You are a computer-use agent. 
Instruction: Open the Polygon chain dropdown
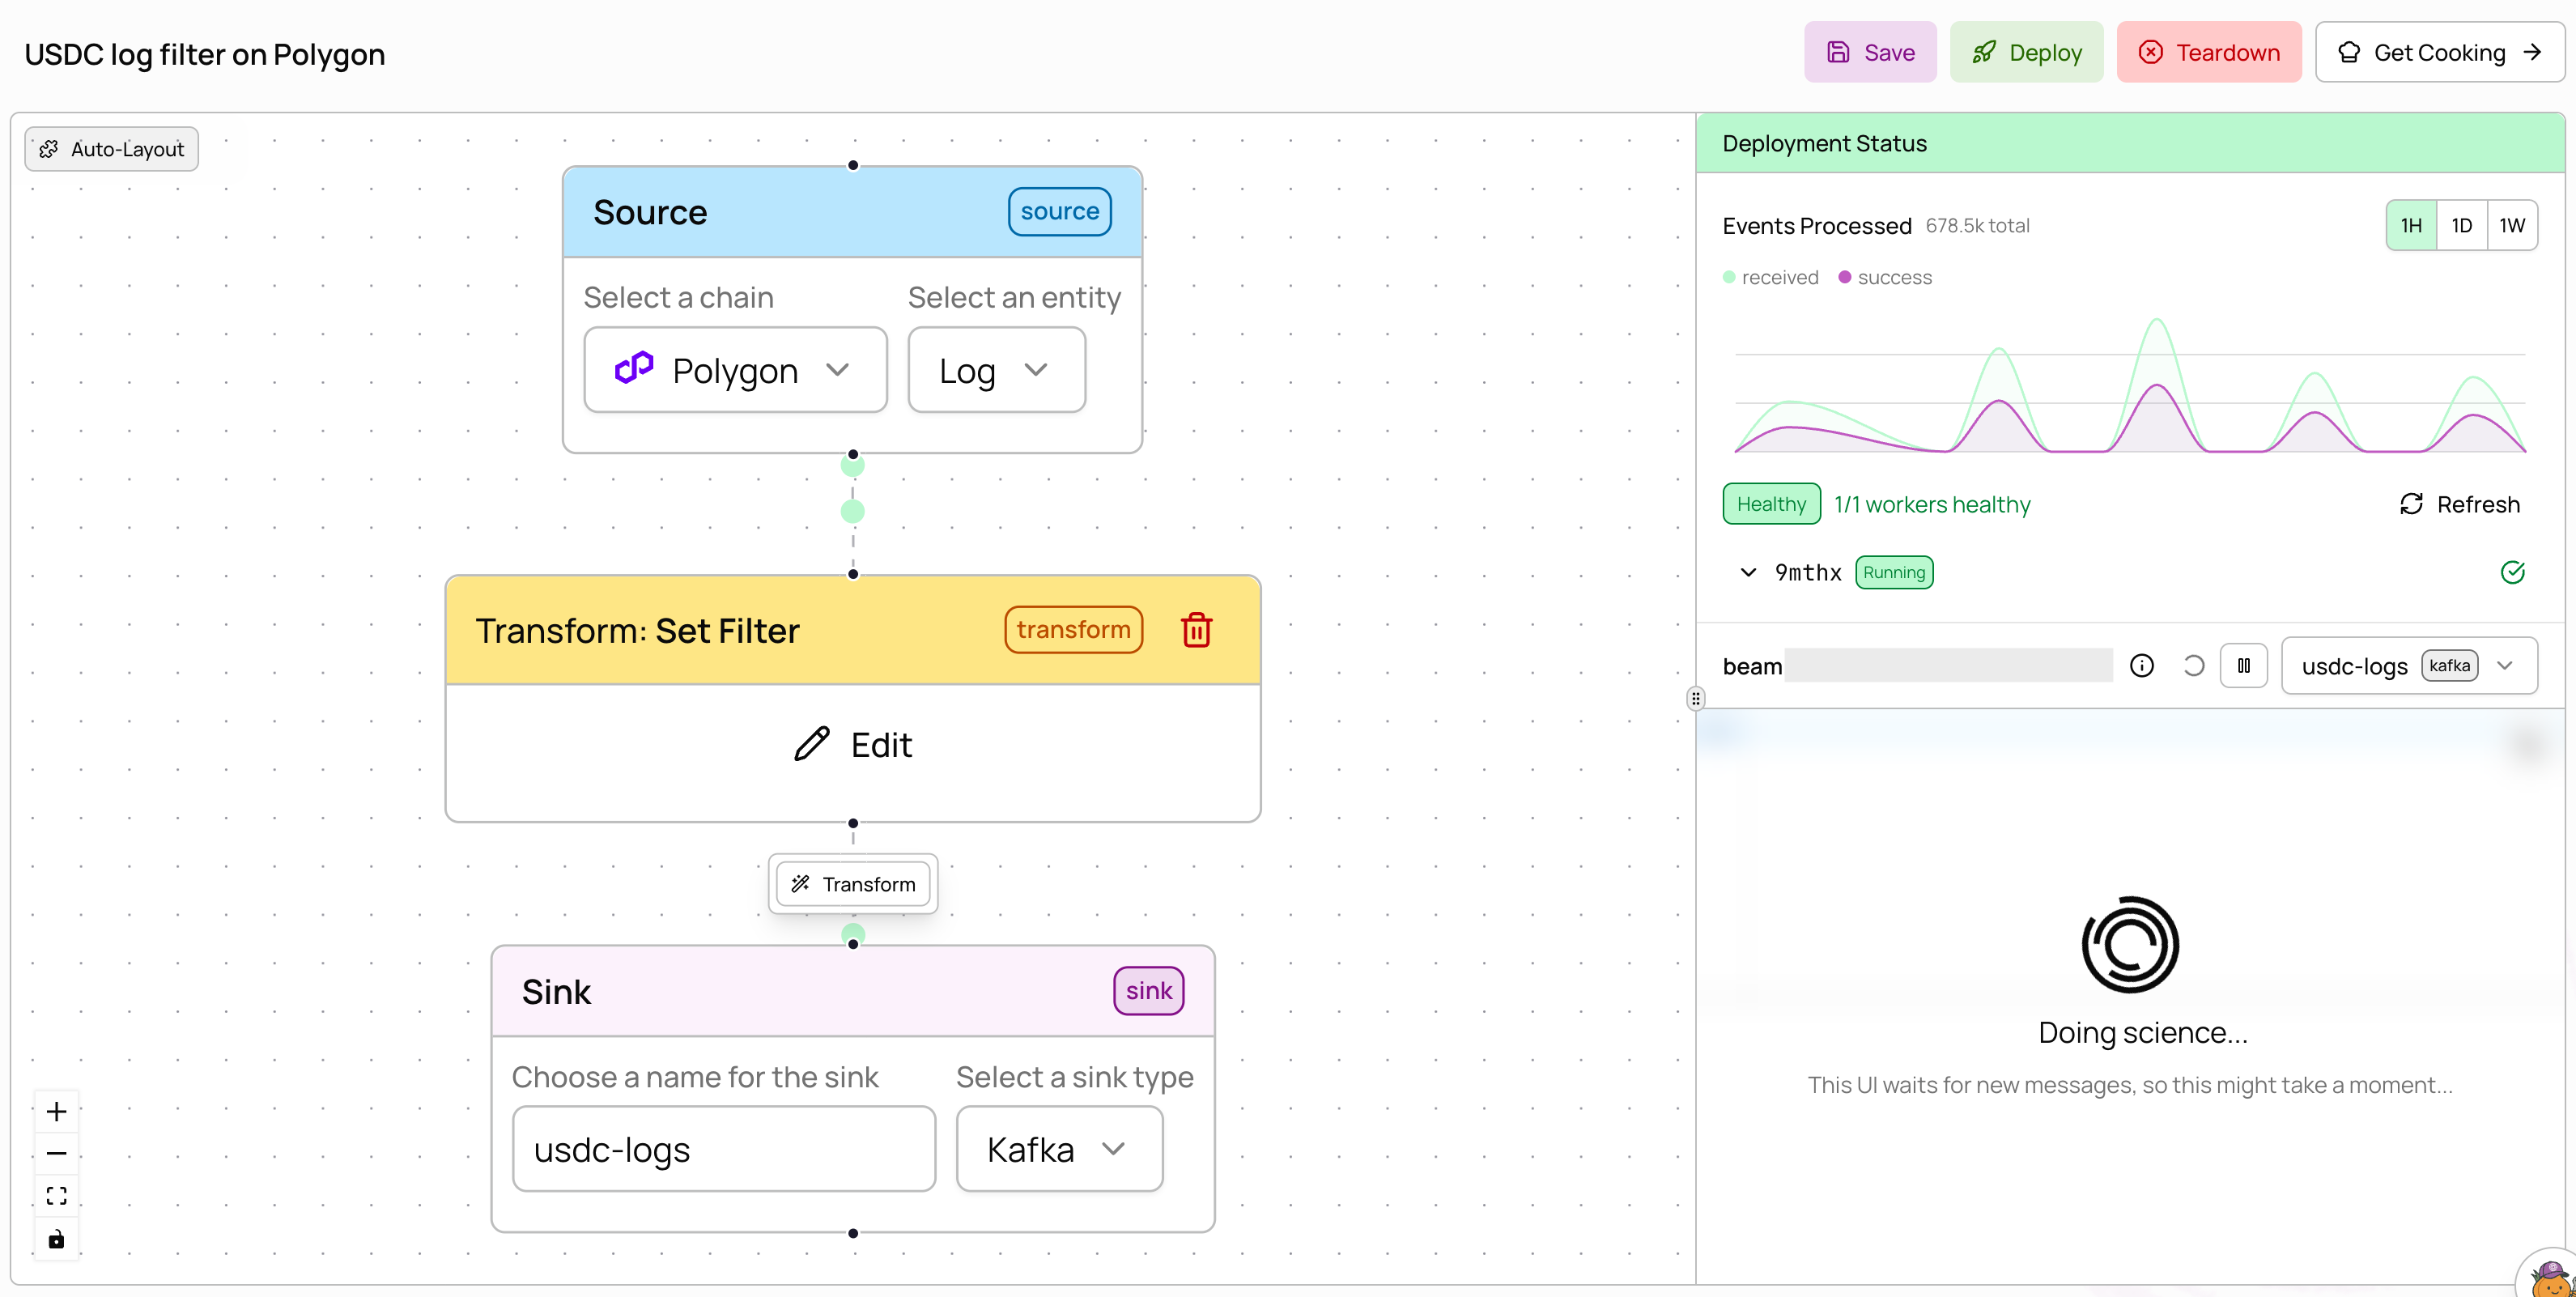point(735,369)
